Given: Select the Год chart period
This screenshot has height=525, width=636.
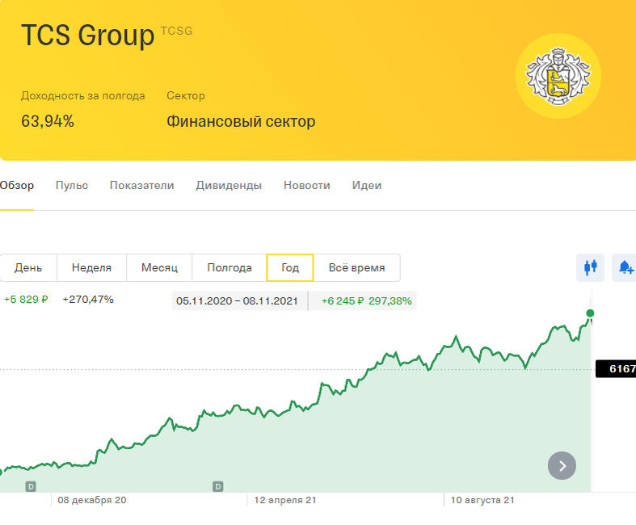Looking at the screenshot, I should coord(290,267).
